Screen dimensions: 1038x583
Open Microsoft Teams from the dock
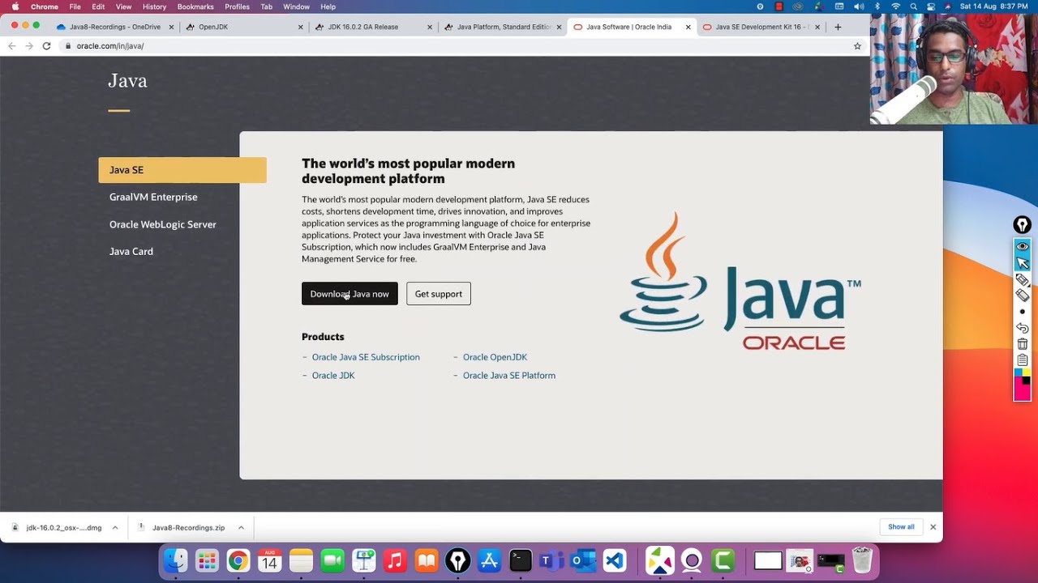pos(551,560)
